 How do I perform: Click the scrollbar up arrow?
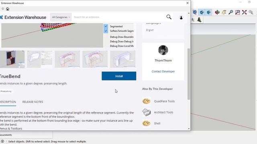coord(189,13)
